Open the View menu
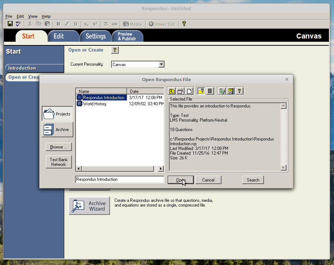This screenshot has height=265, width=334. pyautogui.click(x=33, y=16)
